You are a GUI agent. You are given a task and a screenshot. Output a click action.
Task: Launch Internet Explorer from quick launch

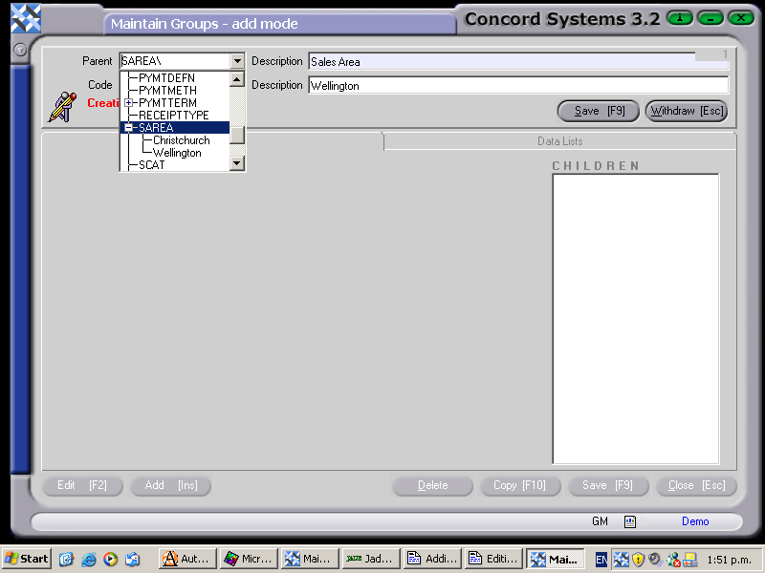tap(88, 559)
